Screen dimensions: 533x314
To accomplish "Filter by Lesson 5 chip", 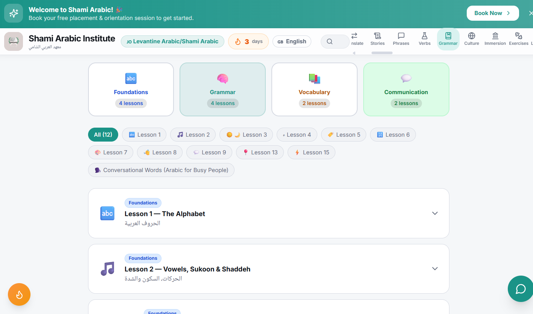I will coord(344,135).
